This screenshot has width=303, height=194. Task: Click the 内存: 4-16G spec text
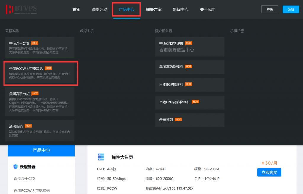[156, 169]
